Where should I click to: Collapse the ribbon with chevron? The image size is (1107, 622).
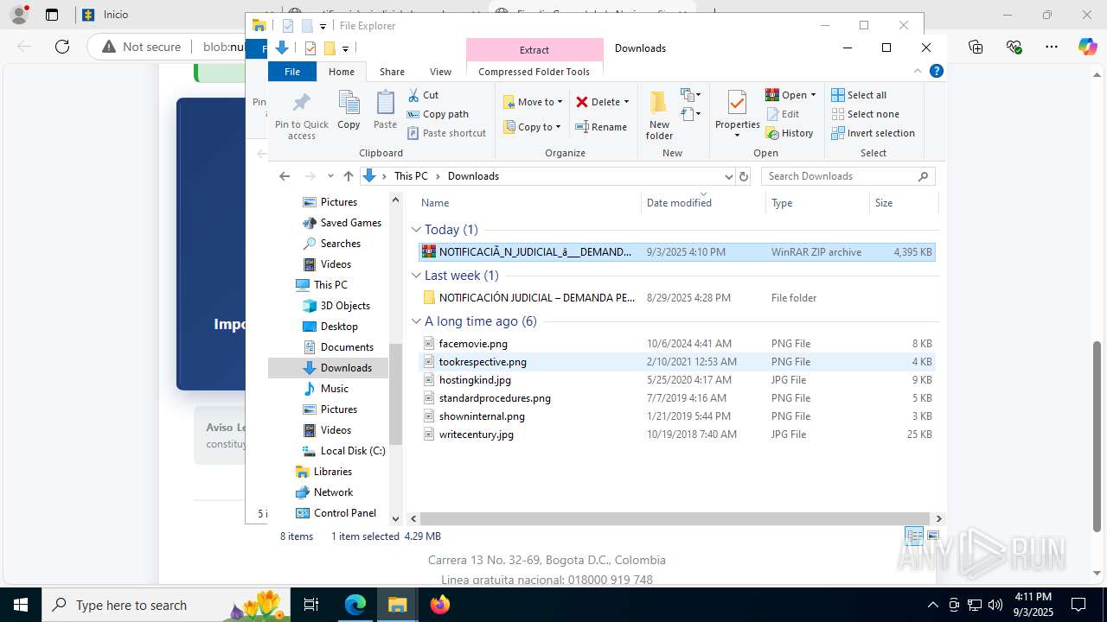(x=918, y=71)
